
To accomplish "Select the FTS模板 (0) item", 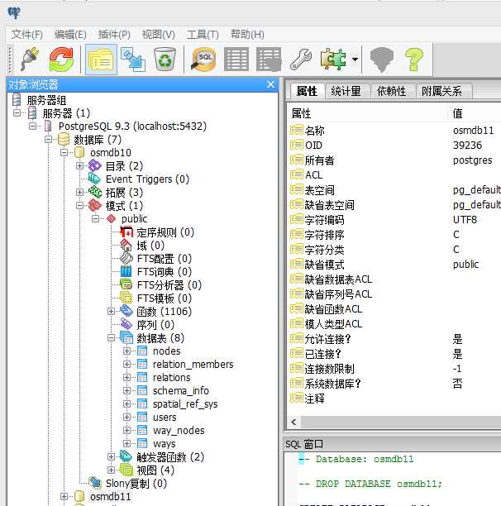I will point(165,298).
